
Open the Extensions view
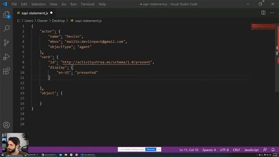(x=7, y=71)
